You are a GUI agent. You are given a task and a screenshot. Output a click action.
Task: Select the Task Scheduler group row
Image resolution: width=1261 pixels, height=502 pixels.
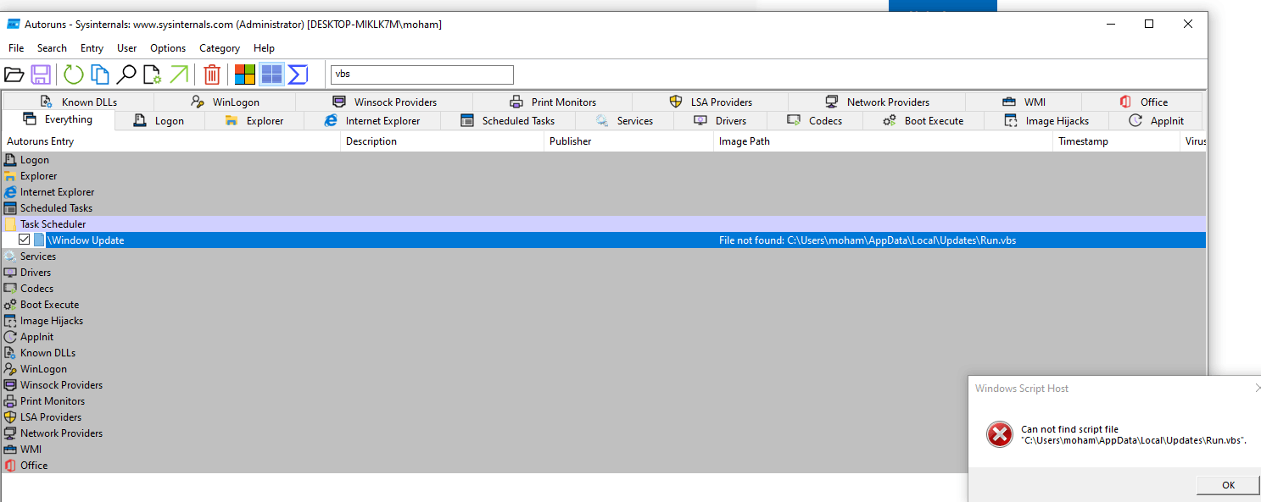(x=603, y=224)
